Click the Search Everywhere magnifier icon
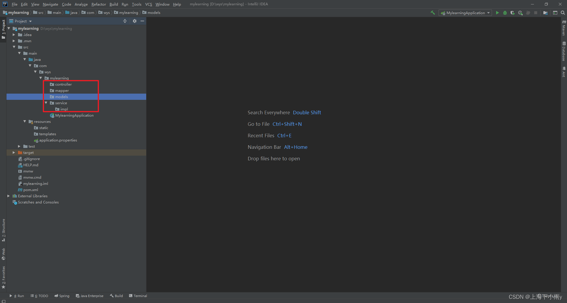 (563, 13)
